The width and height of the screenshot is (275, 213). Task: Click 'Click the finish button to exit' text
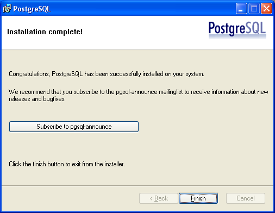(67, 164)
